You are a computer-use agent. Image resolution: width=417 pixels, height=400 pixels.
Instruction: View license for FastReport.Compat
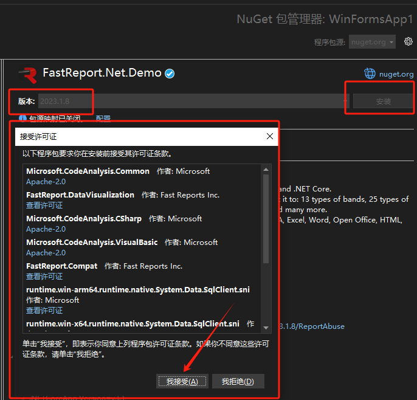tap(44, 277)
